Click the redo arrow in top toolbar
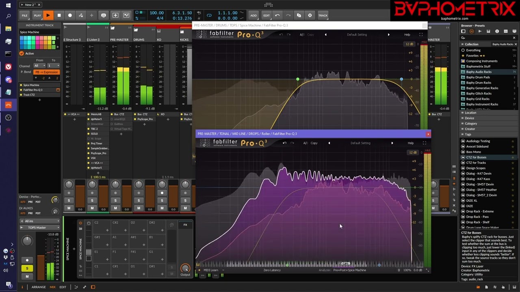 [288, 15]
